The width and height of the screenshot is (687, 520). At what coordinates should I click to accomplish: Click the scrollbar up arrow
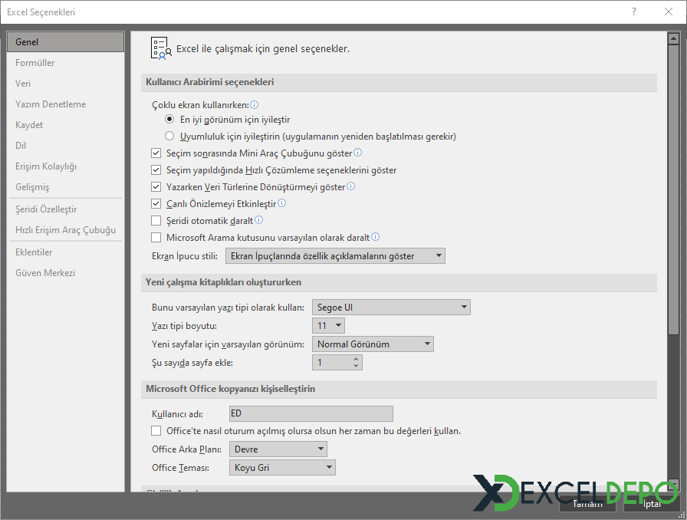(673, 39)
